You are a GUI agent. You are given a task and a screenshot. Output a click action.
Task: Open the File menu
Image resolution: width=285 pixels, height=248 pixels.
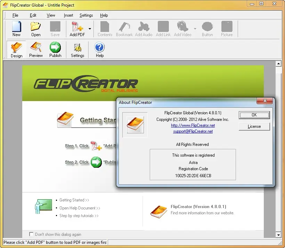(15, 15)
